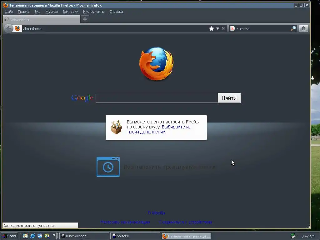
Task: Click the first quick launch icon
Action: click(x=25, y=236)
